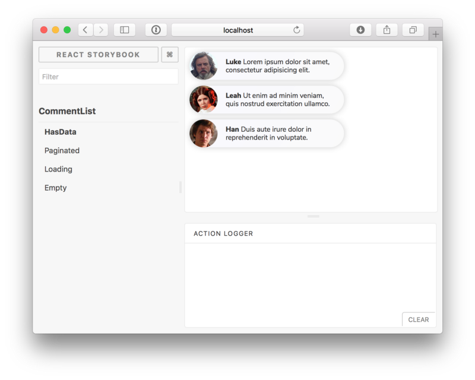Open the HasData story
The height and width of the screenshot is (380, 475).
pos(61,132)
